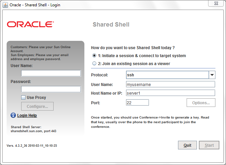Click the Start button
This screenshot has width=226, height=165.
click(209, 145)
